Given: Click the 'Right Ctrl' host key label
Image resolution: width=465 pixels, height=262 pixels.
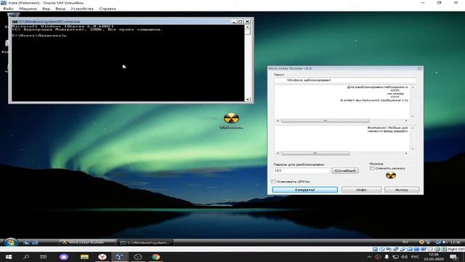Looking at the screenshot, I should point(456,249).
